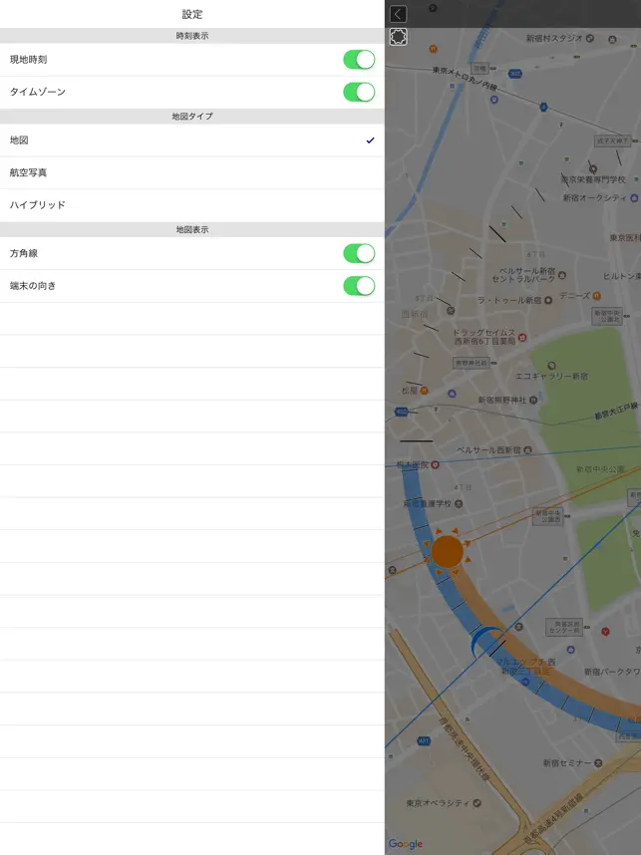Toggle 現地時刻 switch off
This screenshot has width=641, height=855.
coord(359,60)
